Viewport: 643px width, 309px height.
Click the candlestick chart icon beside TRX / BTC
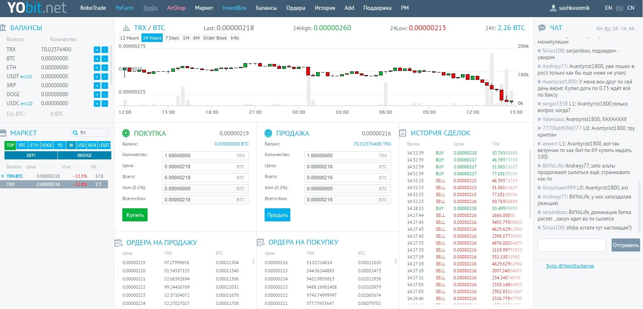(126, 28)
